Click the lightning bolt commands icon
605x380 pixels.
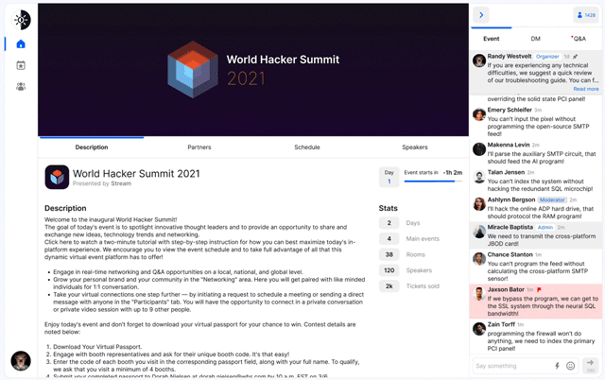557,366
